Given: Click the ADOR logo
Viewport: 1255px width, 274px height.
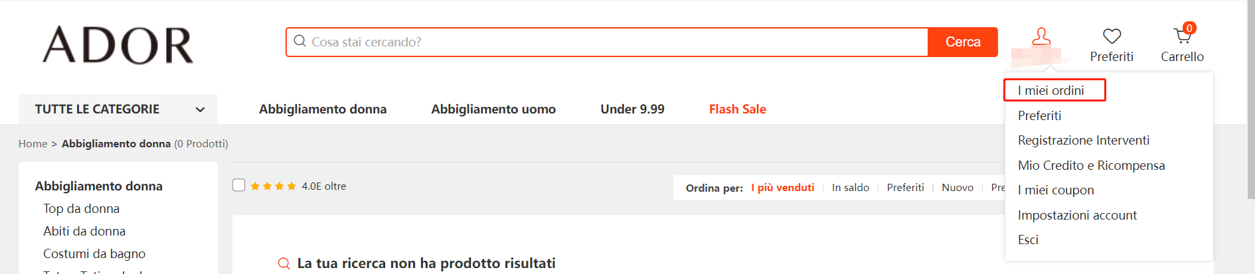Looking at the screenshot, I should (118, 45).
